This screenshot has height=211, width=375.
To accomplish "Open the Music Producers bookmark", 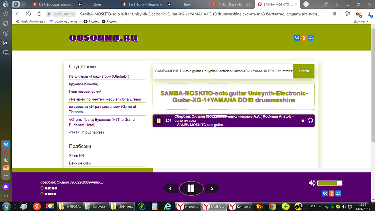I will 30,21.
